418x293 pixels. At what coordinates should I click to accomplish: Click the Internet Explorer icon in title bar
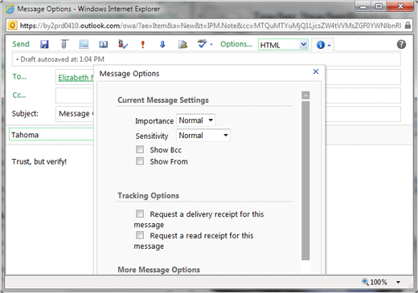coord(10,9)
